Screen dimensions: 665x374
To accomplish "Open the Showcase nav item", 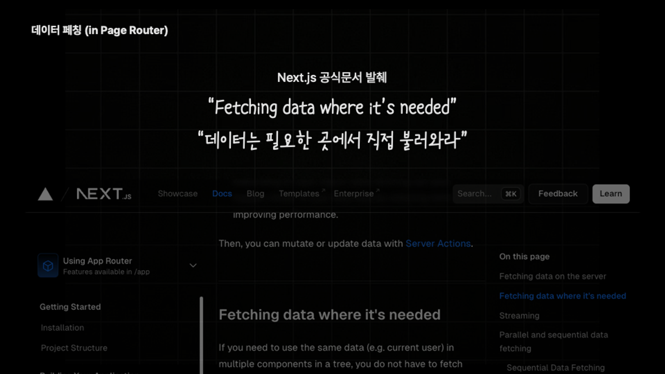I will (x=178, y=193).
